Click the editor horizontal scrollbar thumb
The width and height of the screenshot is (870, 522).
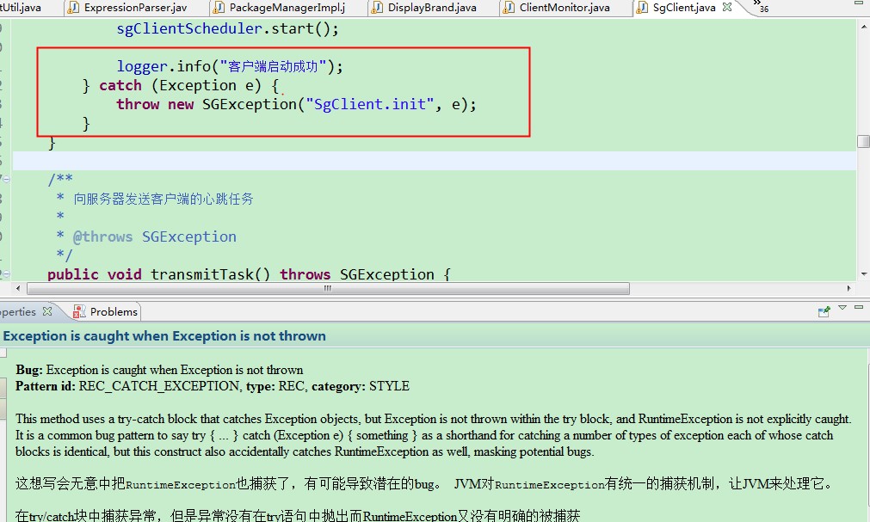(328, 288)
